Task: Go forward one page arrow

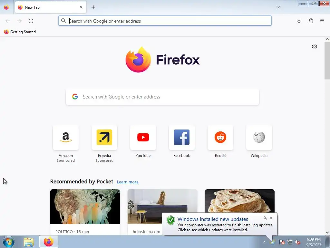Action: (19, 21)
